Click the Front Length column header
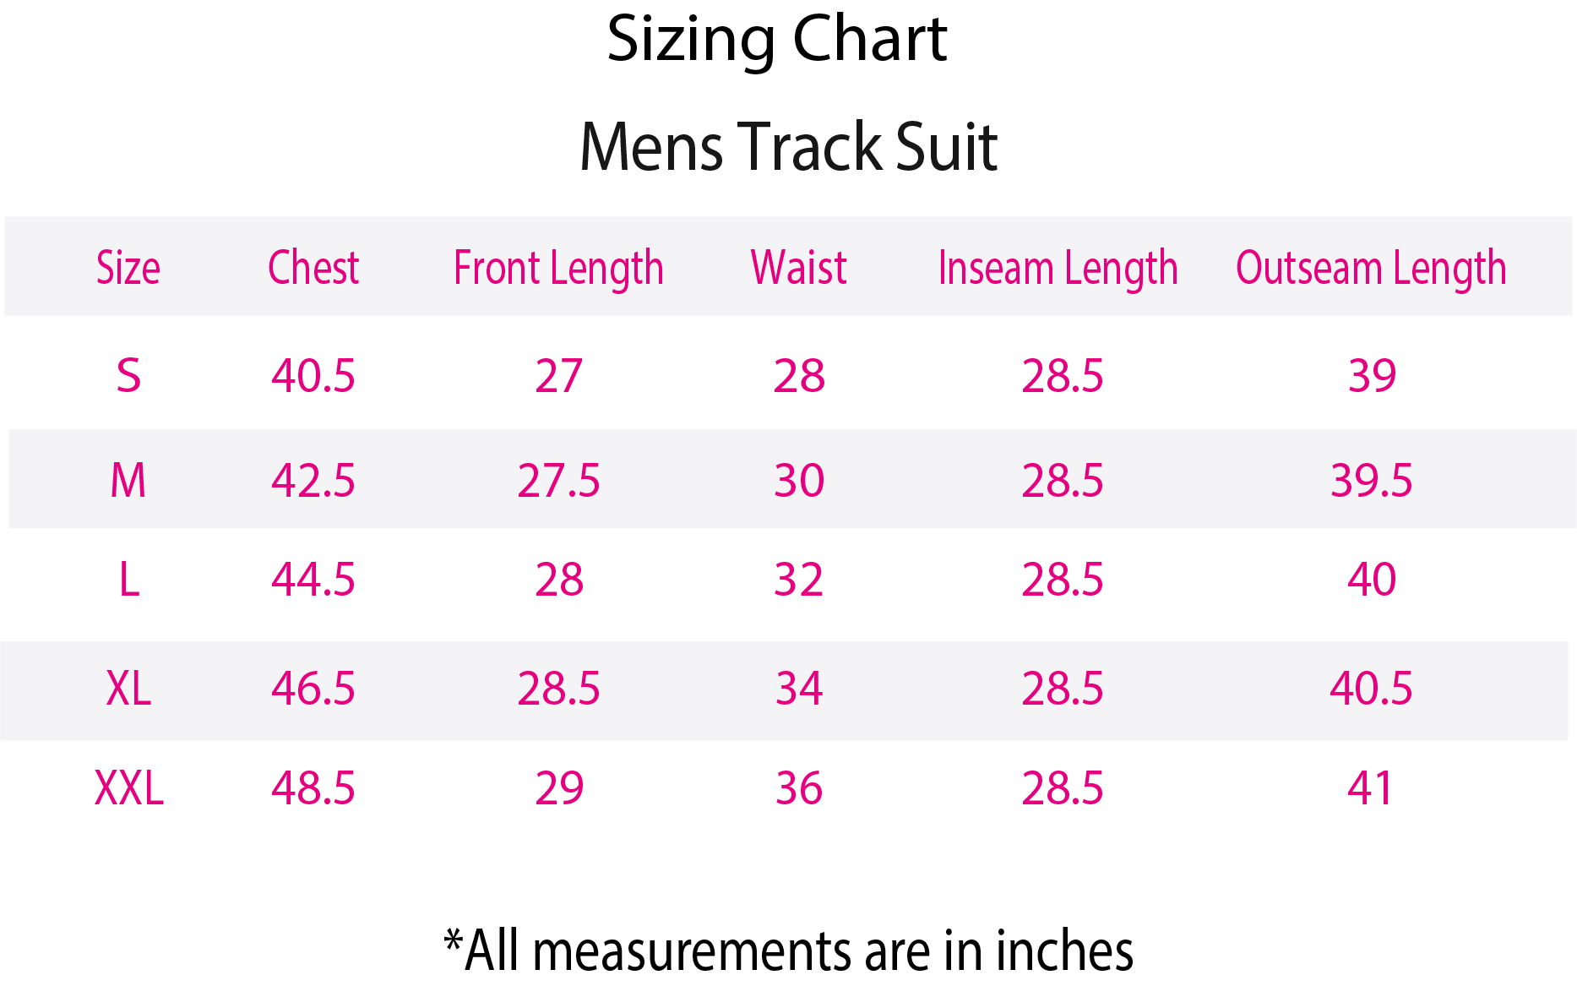The height and width of the screenshot is (986, 1577). click(x=558, y=269)
